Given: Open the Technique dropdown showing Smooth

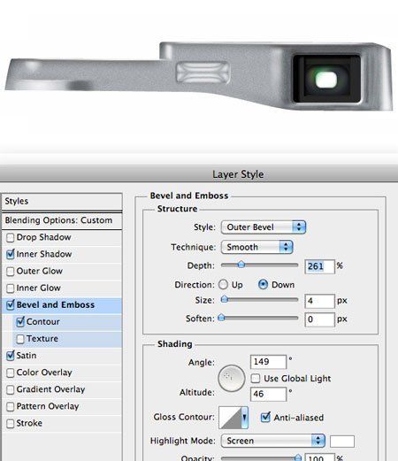Looking at the screenshot, I should 256,247.
